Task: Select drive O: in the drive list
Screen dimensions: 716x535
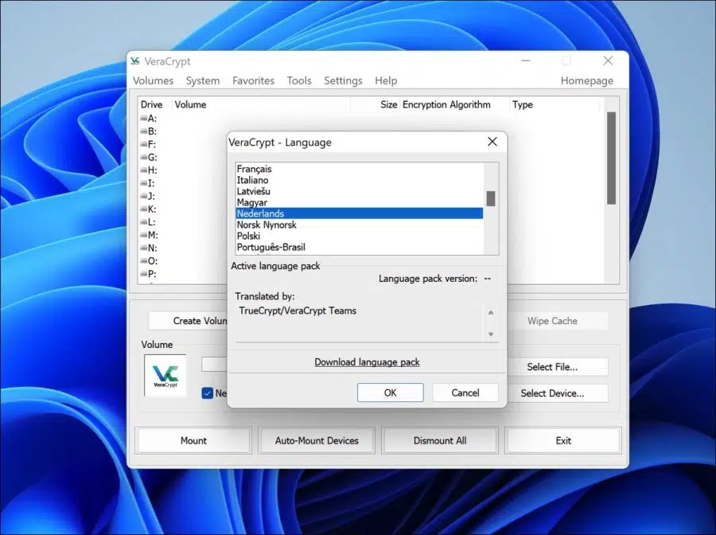Action: coord(149,261)
